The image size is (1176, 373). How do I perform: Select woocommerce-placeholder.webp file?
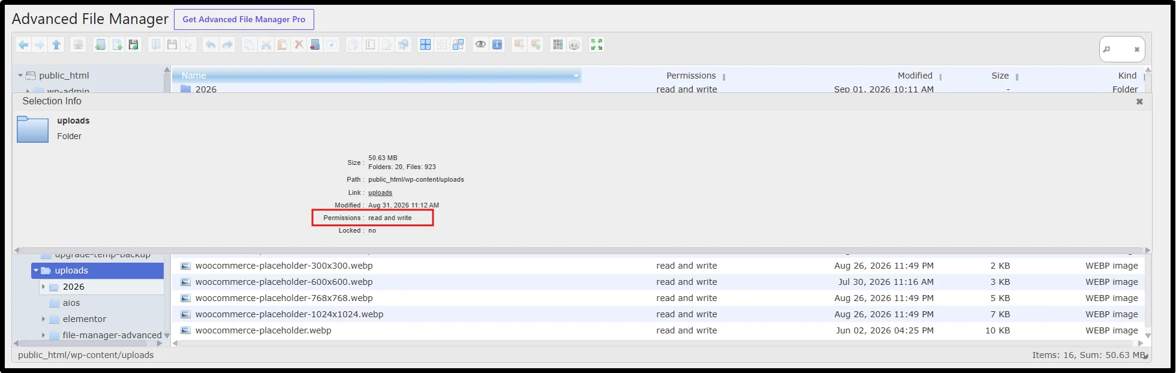[x=658, y=330]
